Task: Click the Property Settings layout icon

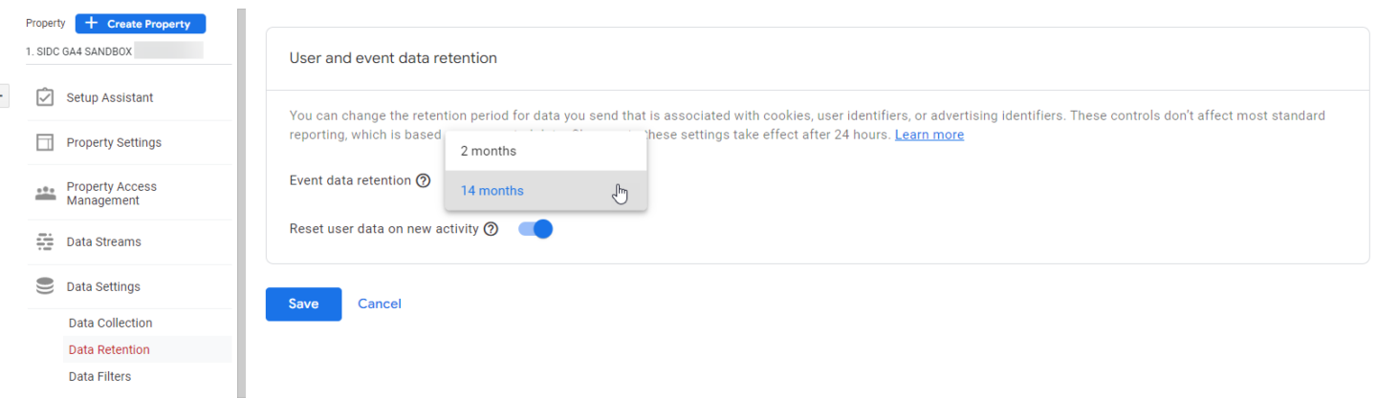Action: click(x=44, y=142)
